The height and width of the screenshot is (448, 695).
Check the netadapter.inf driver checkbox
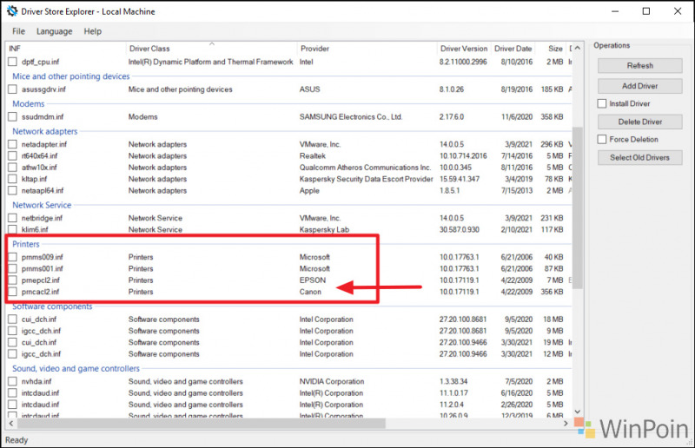point(12,144)
